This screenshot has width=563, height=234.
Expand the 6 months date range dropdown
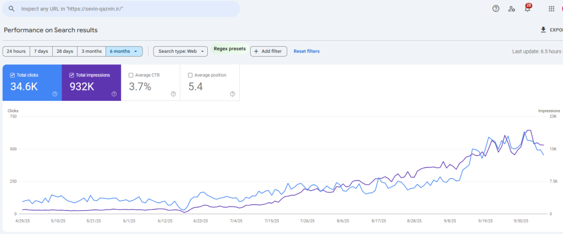pyautogui.click(x=124, y=51)
